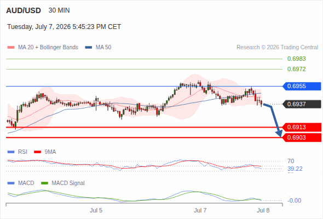The image size is (323, 219).
Task: Click the 0.6913 red support tag
Action: coord(301,127)
